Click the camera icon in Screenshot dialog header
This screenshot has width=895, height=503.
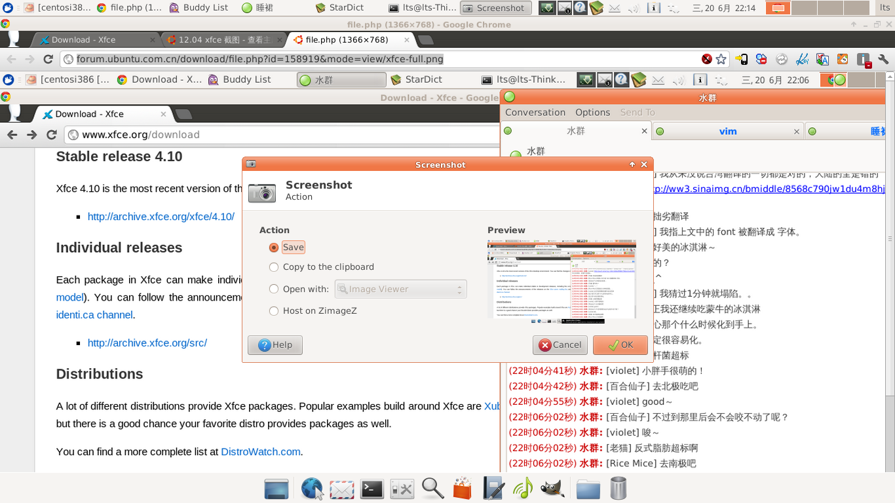coord(262,192)
